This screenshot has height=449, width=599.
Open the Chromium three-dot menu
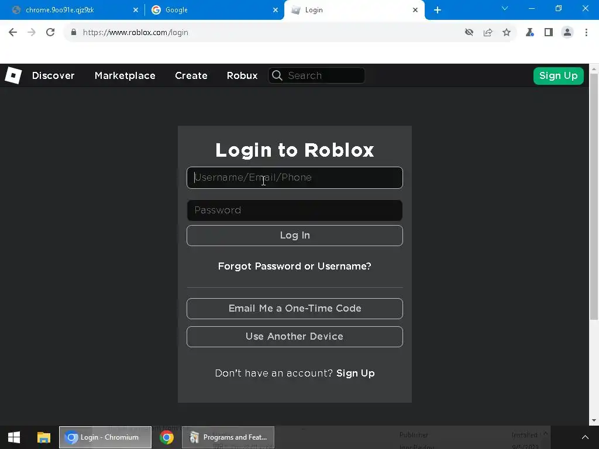[586, 33]
